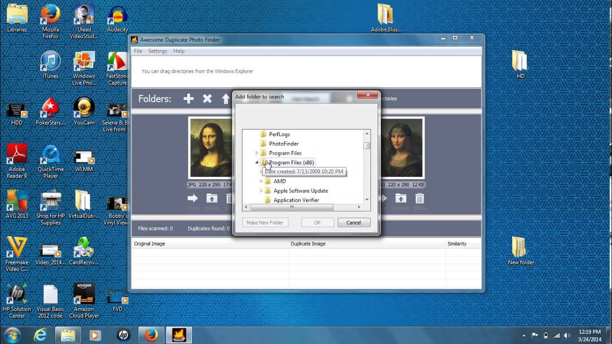This screenshot has height=344, width=612.
Task: Click the horizontal scroll right arrow
Action: [359, 207]
